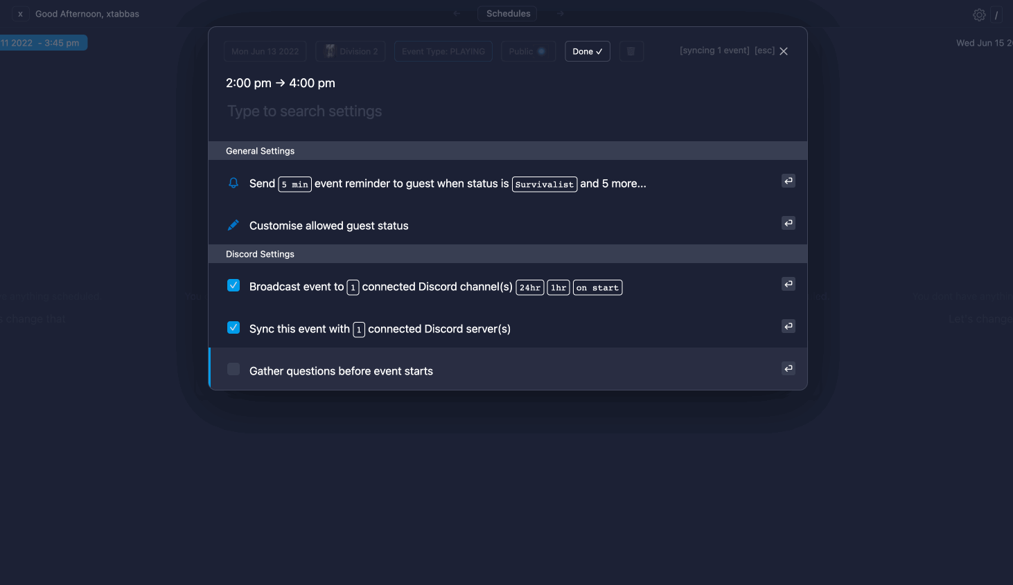
Task: Click the [syncing 1 event] status text
Action: pyautogui.click(x=714, y=51)
